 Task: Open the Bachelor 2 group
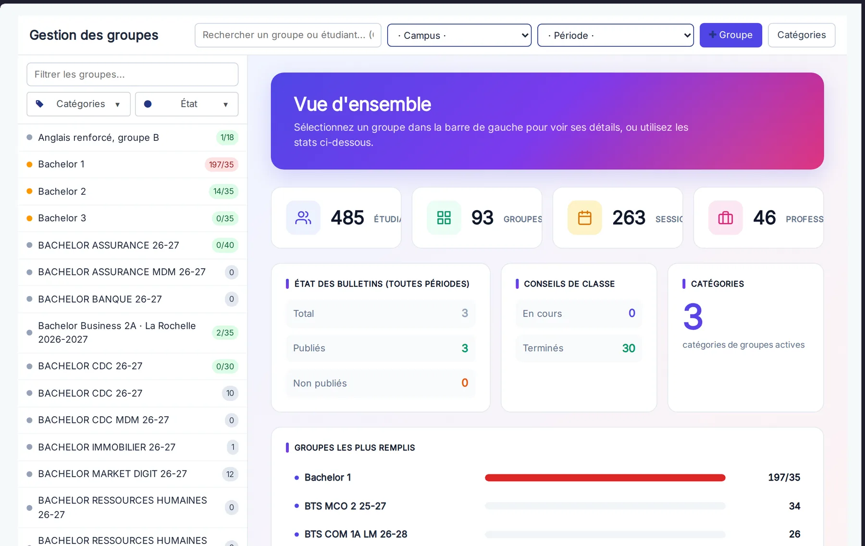point(133,191)
